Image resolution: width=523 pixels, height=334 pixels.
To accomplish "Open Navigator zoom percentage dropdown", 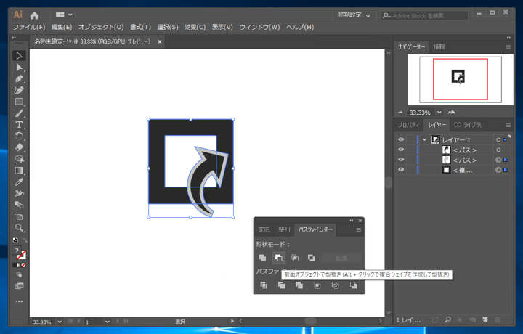I will pyautogui.click(x=439, y=113).
